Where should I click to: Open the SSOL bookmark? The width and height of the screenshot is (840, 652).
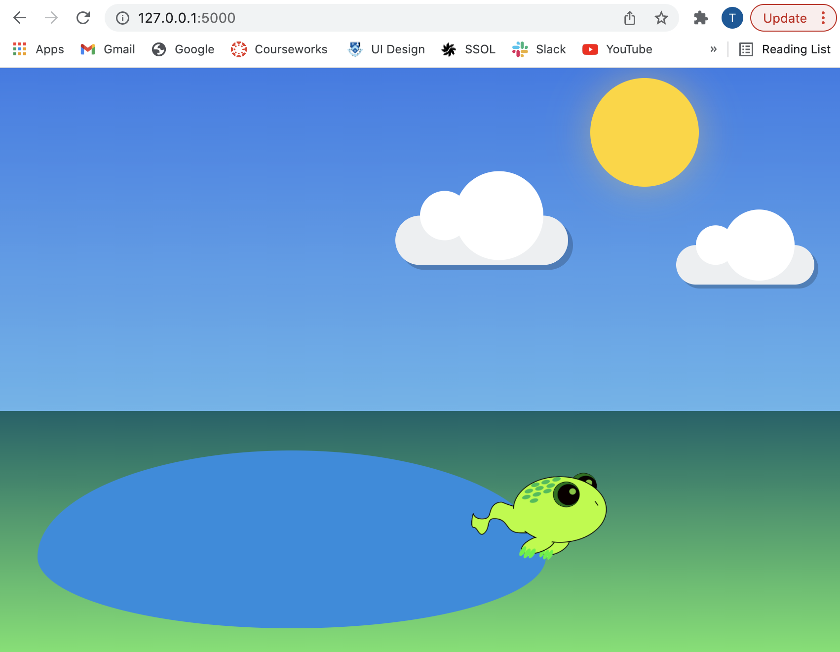click(x=468, y=49)
